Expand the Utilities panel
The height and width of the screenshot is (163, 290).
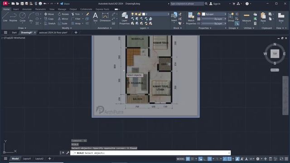pos(249,28)
